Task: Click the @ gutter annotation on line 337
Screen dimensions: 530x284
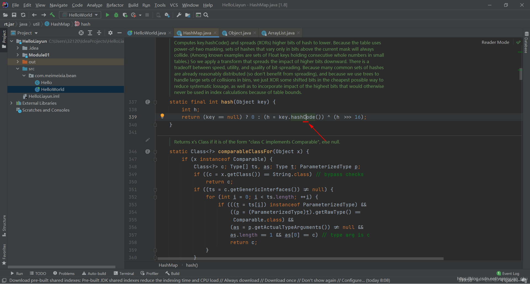Action: (x=148, y=102)
